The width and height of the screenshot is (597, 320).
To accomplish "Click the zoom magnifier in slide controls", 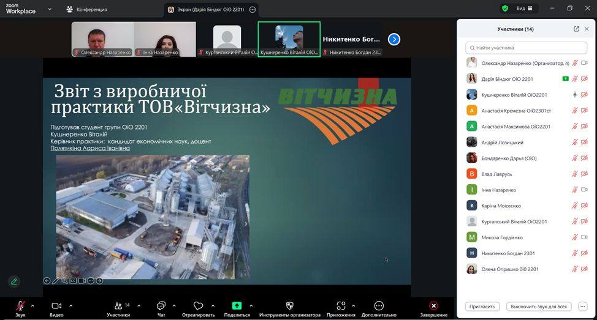I will pyautogui.click(x=64, y=281).
